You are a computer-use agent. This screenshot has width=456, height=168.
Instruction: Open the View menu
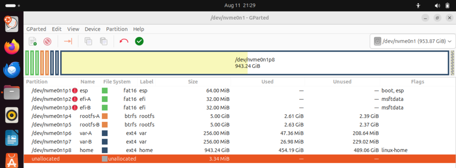pos(73,29)
